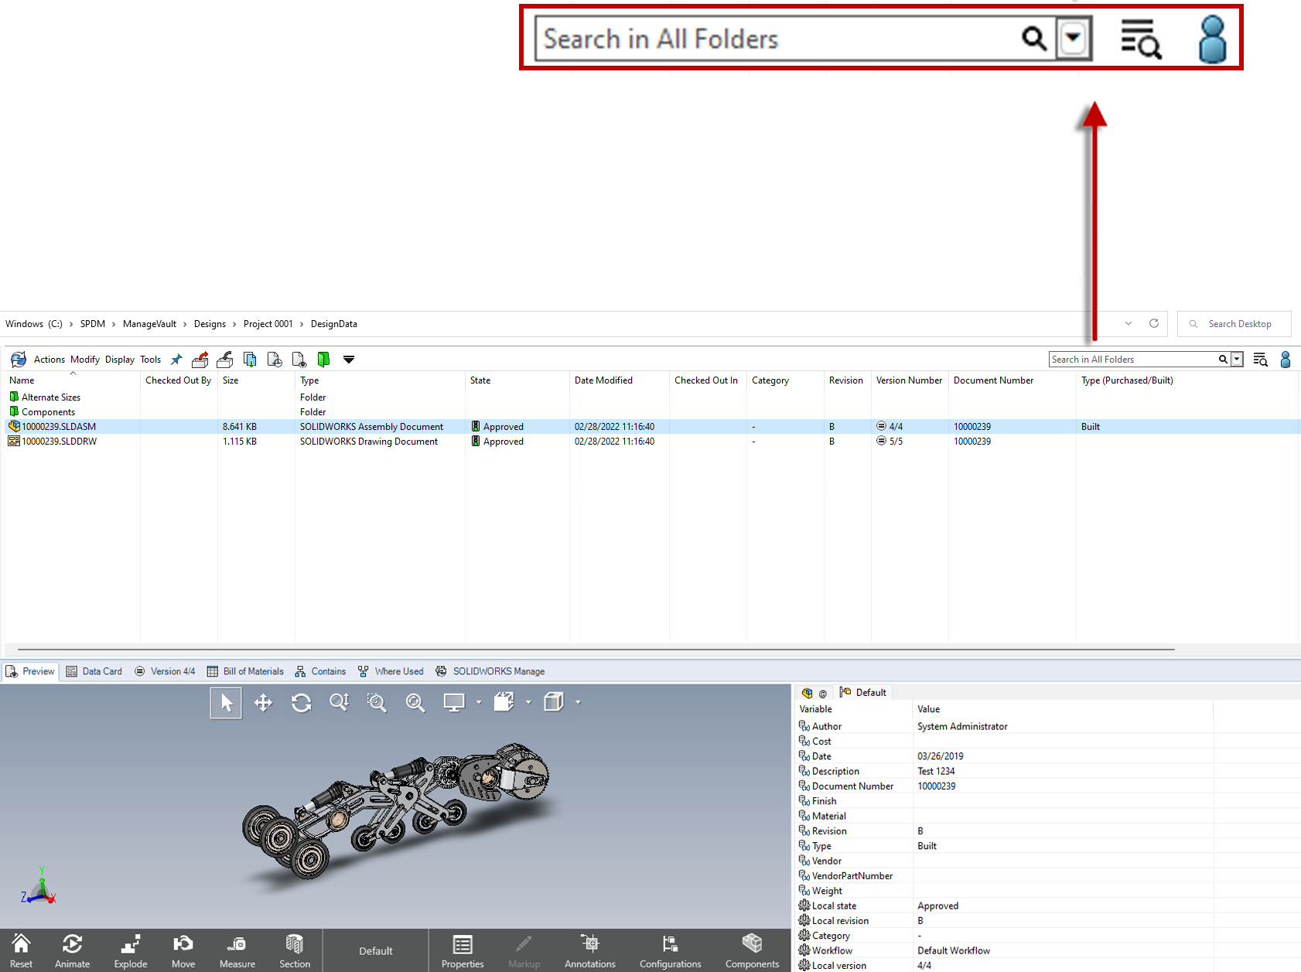The height and width of the screenshot is (972, 1301).
Task: Click the vault refresh icon before Actions
Action: pos(19,360)
